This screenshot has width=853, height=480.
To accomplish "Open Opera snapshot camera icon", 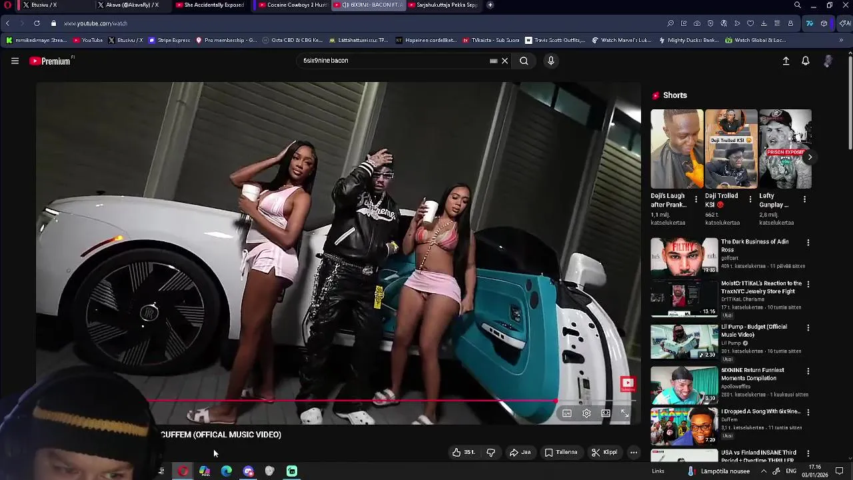I will click(697, 23).
